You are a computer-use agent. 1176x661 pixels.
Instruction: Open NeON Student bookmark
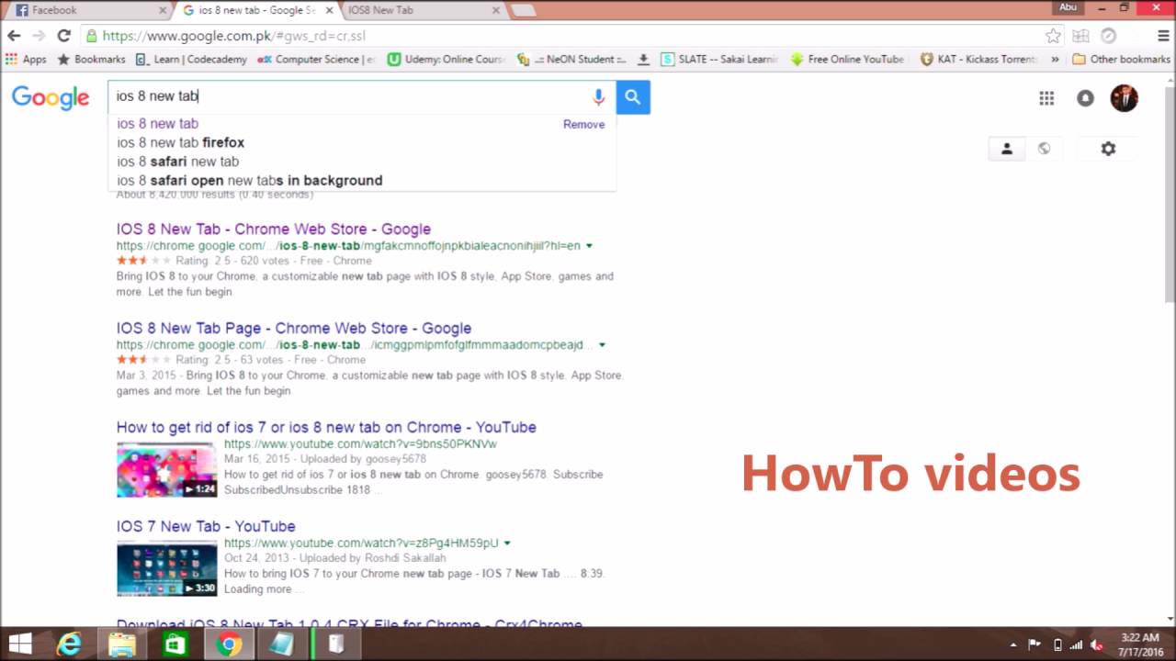click(571, 59)
